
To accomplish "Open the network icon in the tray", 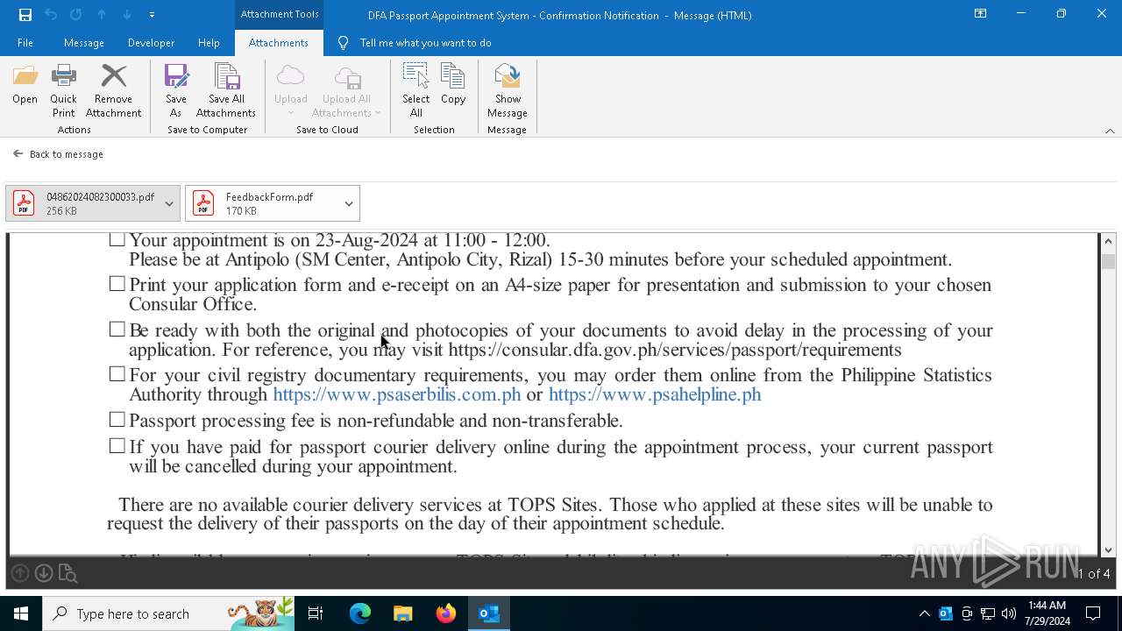I will pyautogui.click(x=988, y=613).
